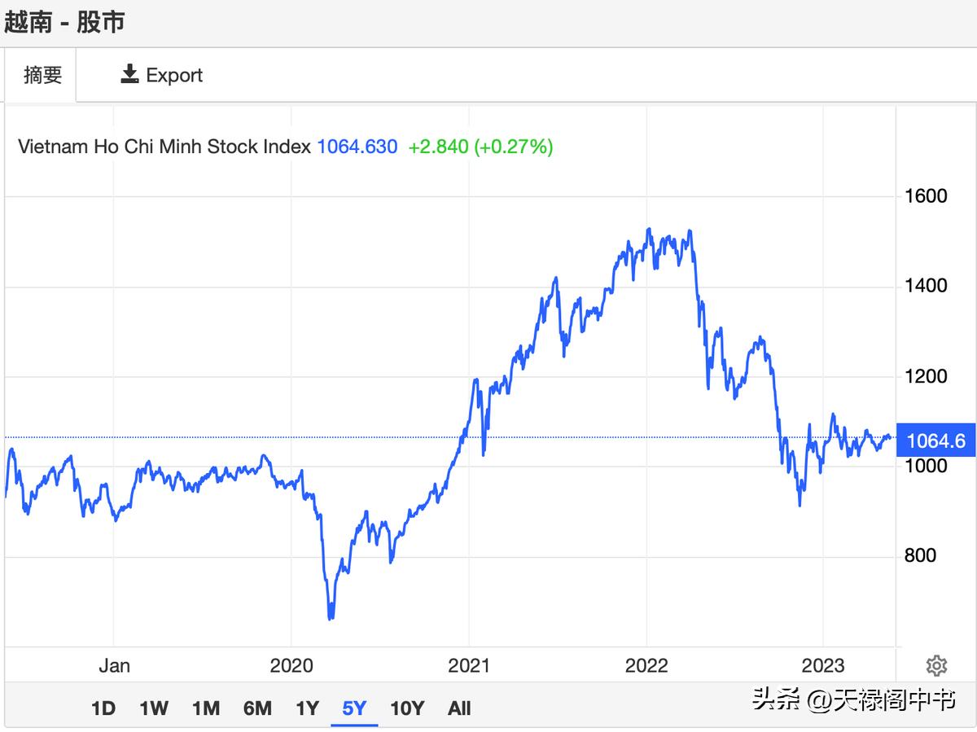Screen dimensions: 977x732
Task: Select the 1M time range
Action: [x=206, y=708]
